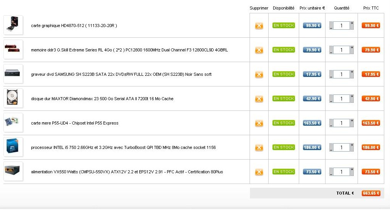Remove the SAMSUNG dvd burner from cart
This screenshot has width=390, height=211.
point(259,75)
